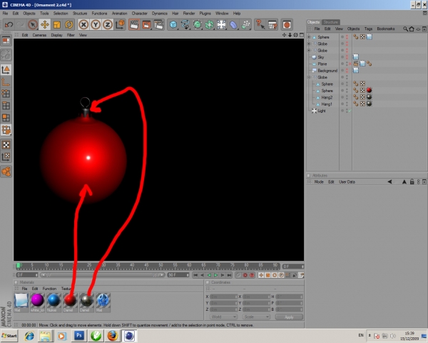Expand the second Globe object
Screen dimensions: 428x343
coord(309,50)
